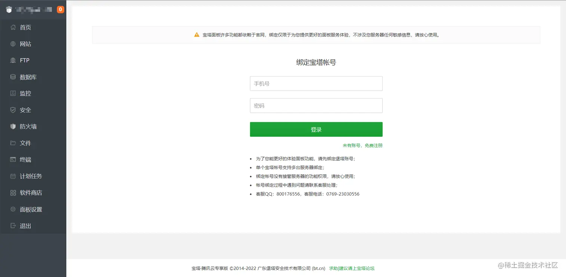Click the shield-check icon beside 安全
This screenshot has height=277, width=566.
(x=13, y=110)
